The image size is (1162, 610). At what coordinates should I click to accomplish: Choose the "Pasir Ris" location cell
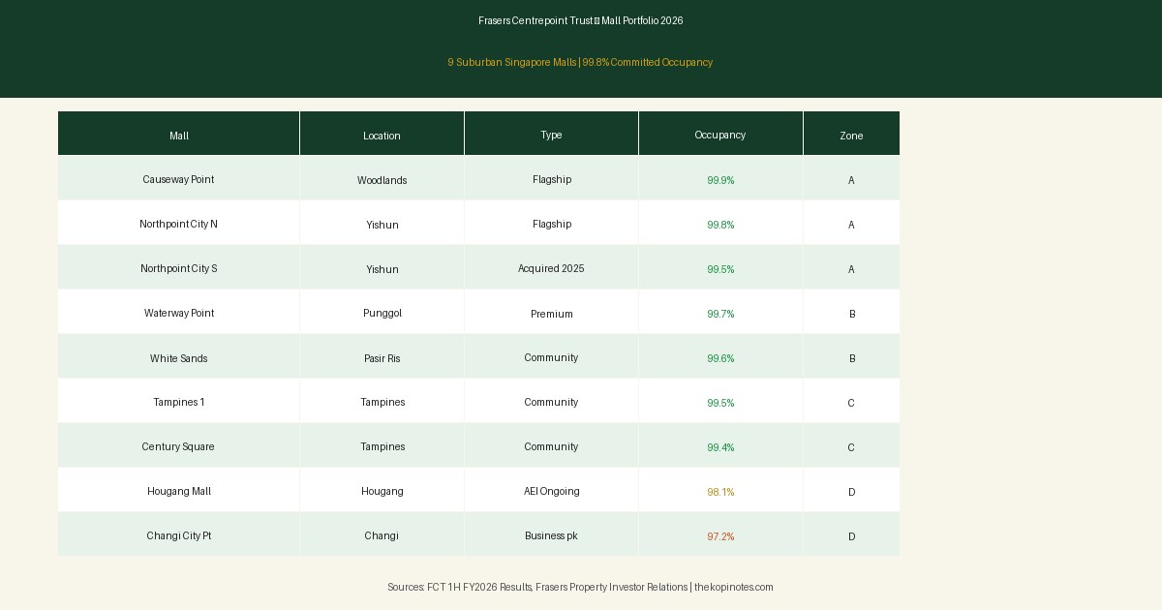382,358
